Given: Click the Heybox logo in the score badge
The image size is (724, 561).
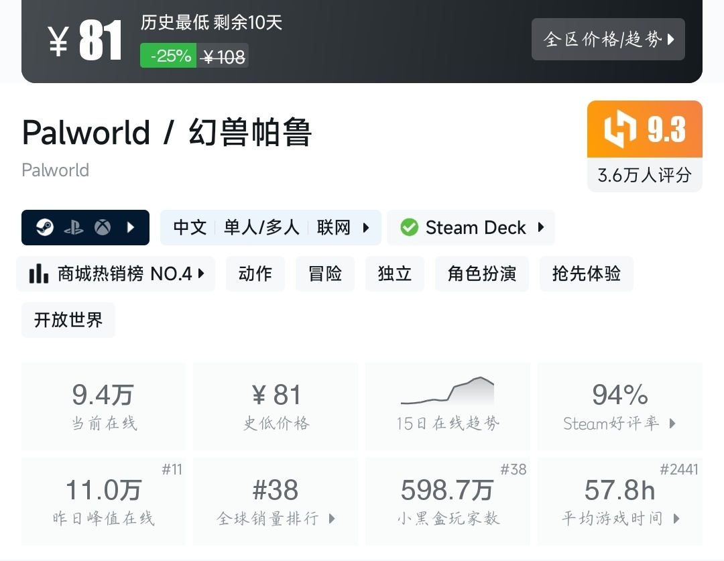Looking at the screenshot, I should (x=620, y=129).
